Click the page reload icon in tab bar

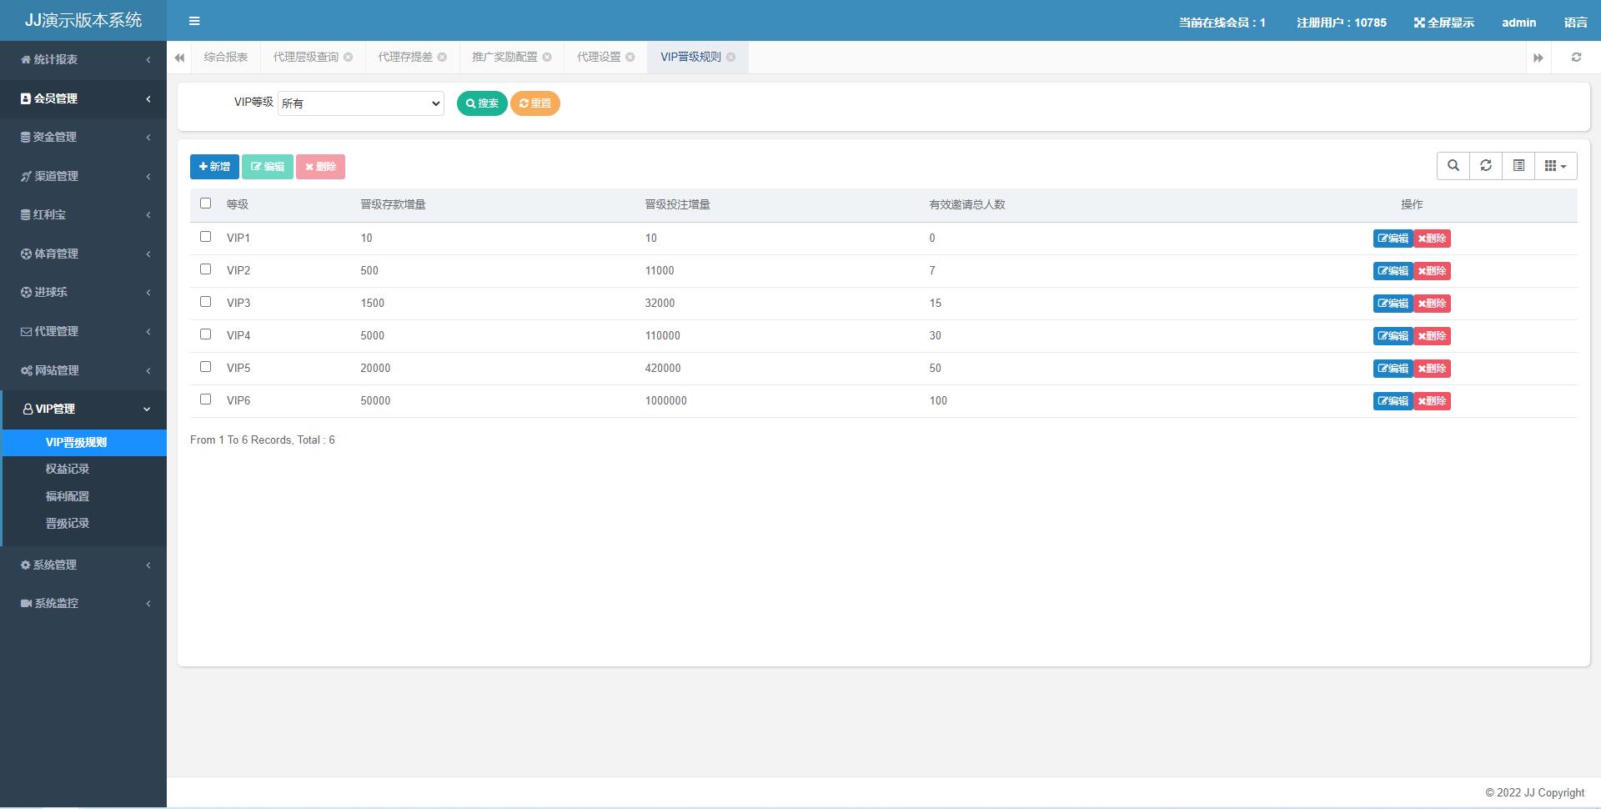pyautogui.click(x=1575, y=58)
